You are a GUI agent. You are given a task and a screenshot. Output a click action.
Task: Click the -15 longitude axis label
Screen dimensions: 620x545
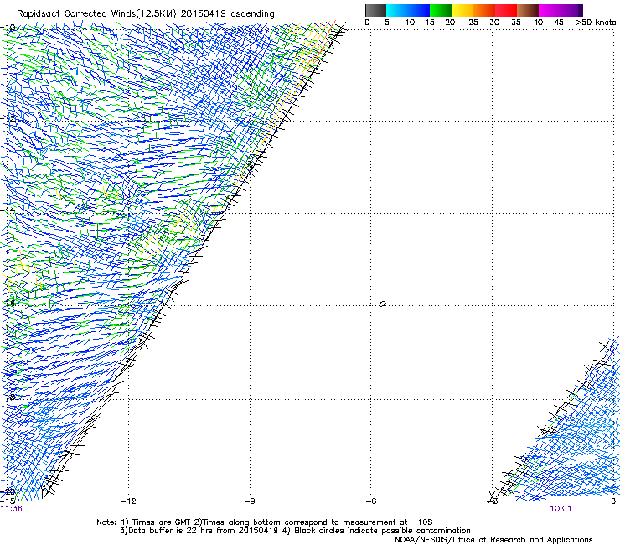coord(8,501)
